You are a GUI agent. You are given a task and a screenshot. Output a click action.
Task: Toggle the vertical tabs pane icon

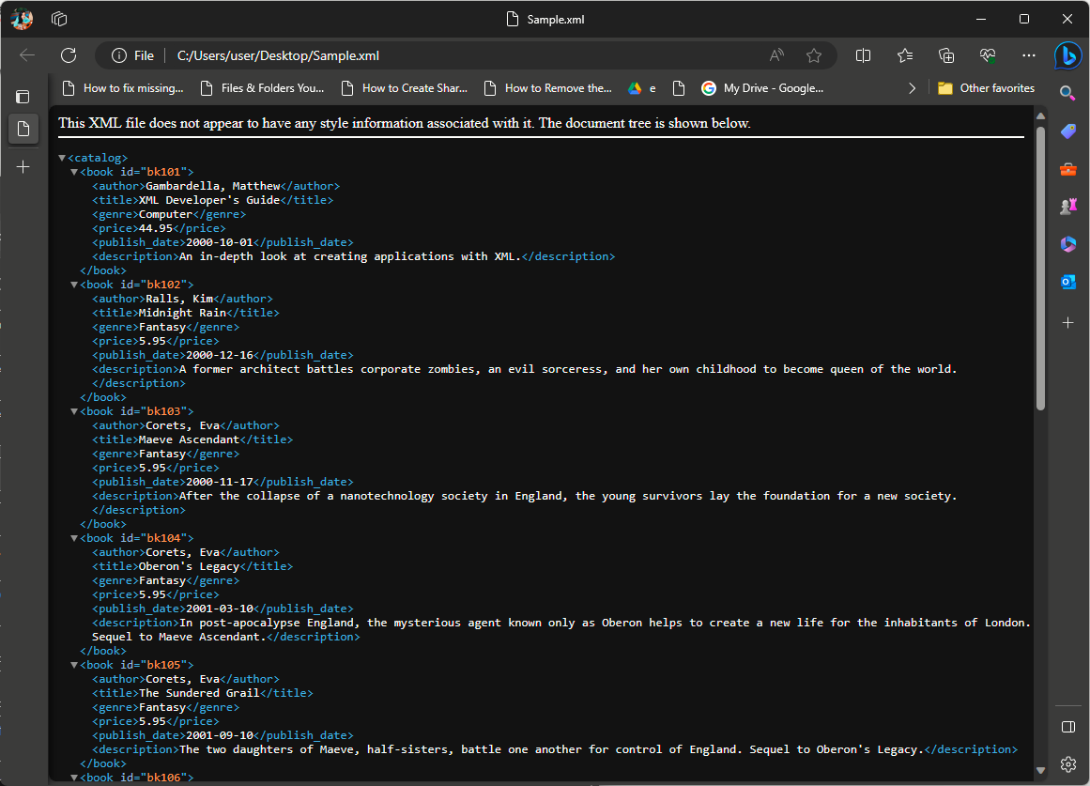(23, 96)
